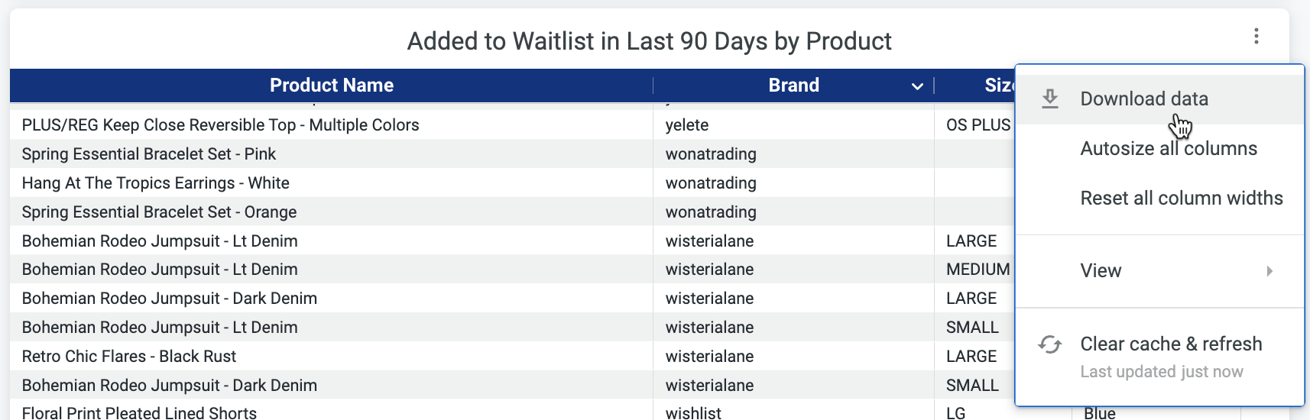This screenshot has height=420, width=1310.
Task: Select Floral Print Pleated Lined Shorts row
Action: (x=139, y=412)
